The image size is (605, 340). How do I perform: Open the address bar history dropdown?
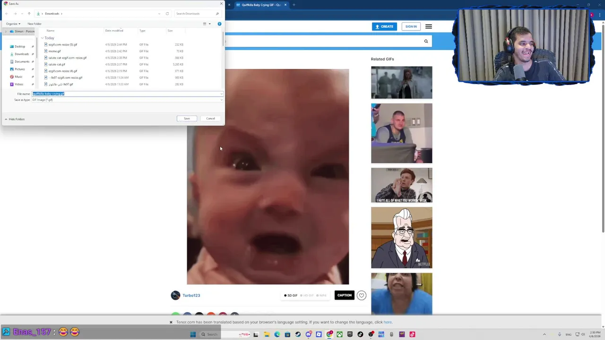pos(159,14)
